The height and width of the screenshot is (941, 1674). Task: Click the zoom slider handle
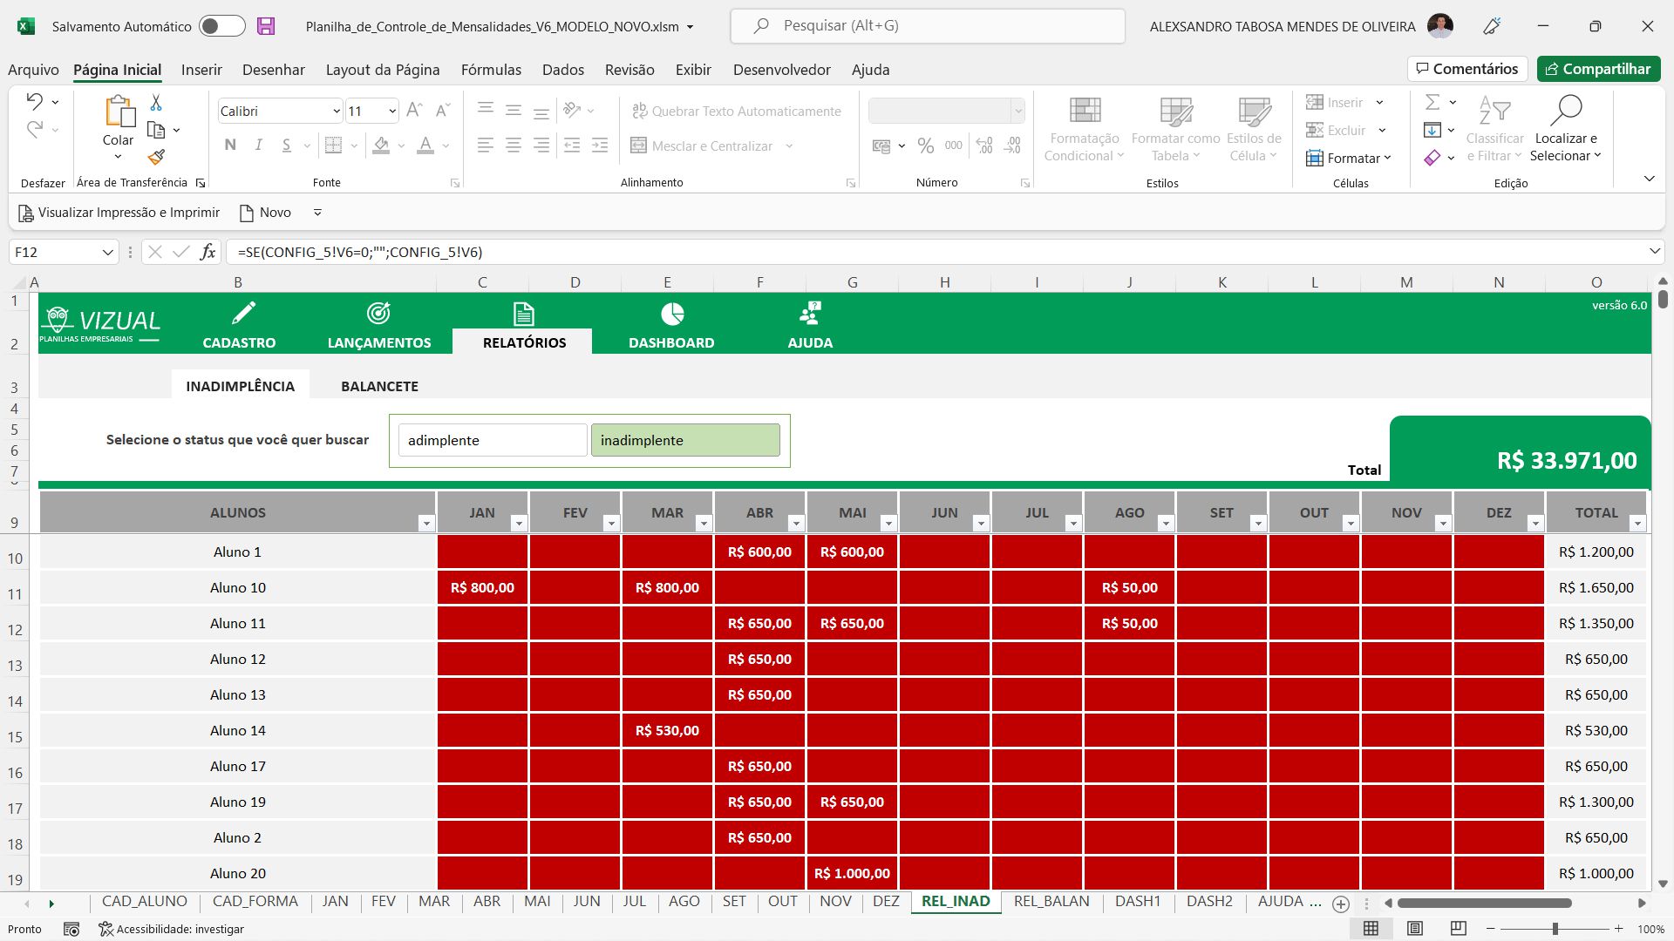click(1555, 929)
